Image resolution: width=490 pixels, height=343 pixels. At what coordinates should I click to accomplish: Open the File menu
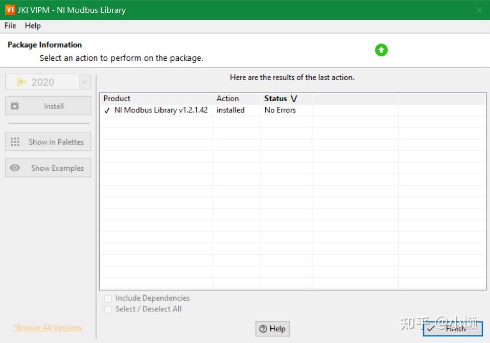click(10, 26)
